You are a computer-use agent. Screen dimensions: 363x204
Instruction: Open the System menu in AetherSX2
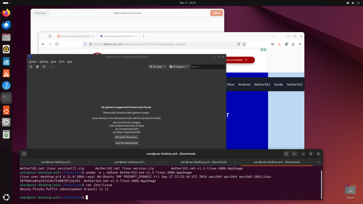(33, 62)
